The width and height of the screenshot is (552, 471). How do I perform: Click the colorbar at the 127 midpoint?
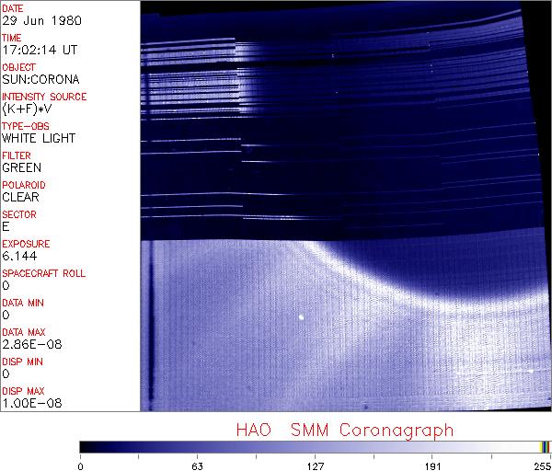point(314,447)
